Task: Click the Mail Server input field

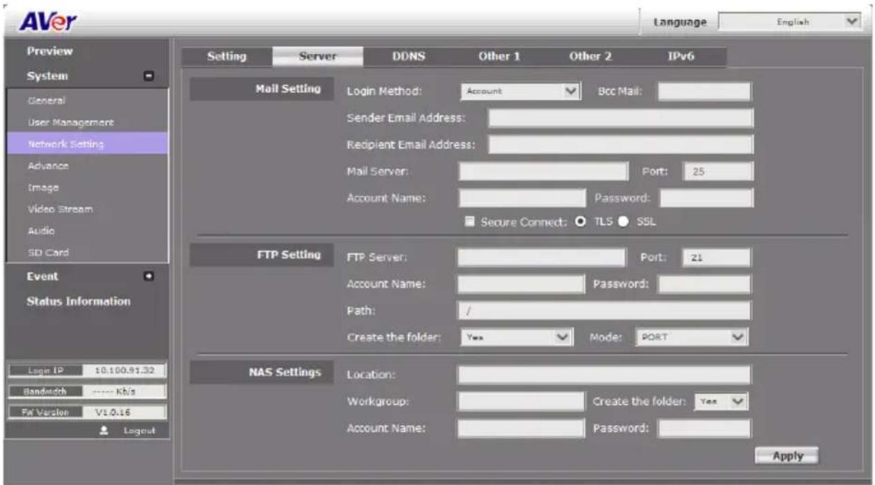Action: pyautogui.click(x=544, y=171)
